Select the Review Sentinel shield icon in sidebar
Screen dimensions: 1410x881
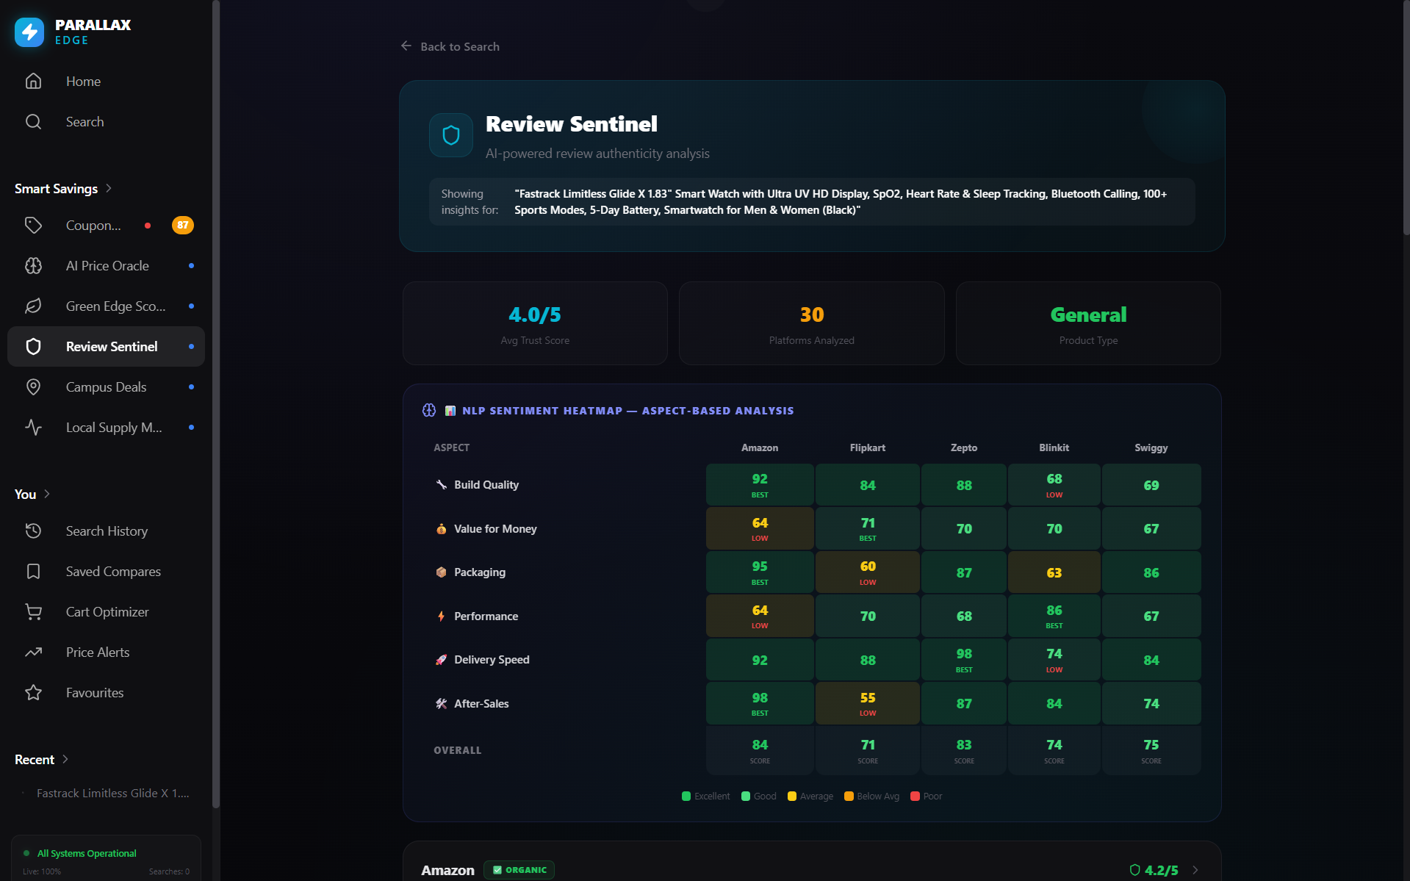click(33, 346)
